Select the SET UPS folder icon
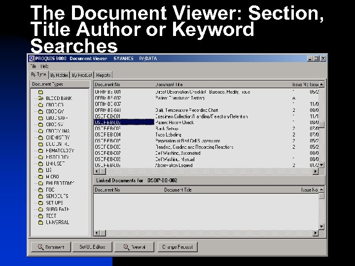The height and width of the screenshot is (266, 355). [40, 202]
